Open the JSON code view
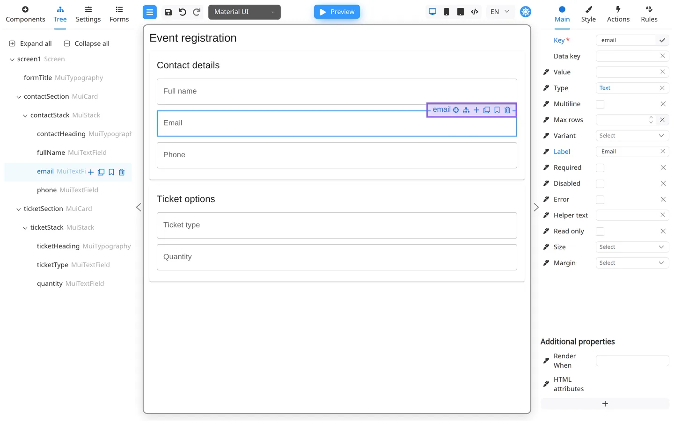The height and width of the screenshot is (421, 674). (x=475, y=12)
